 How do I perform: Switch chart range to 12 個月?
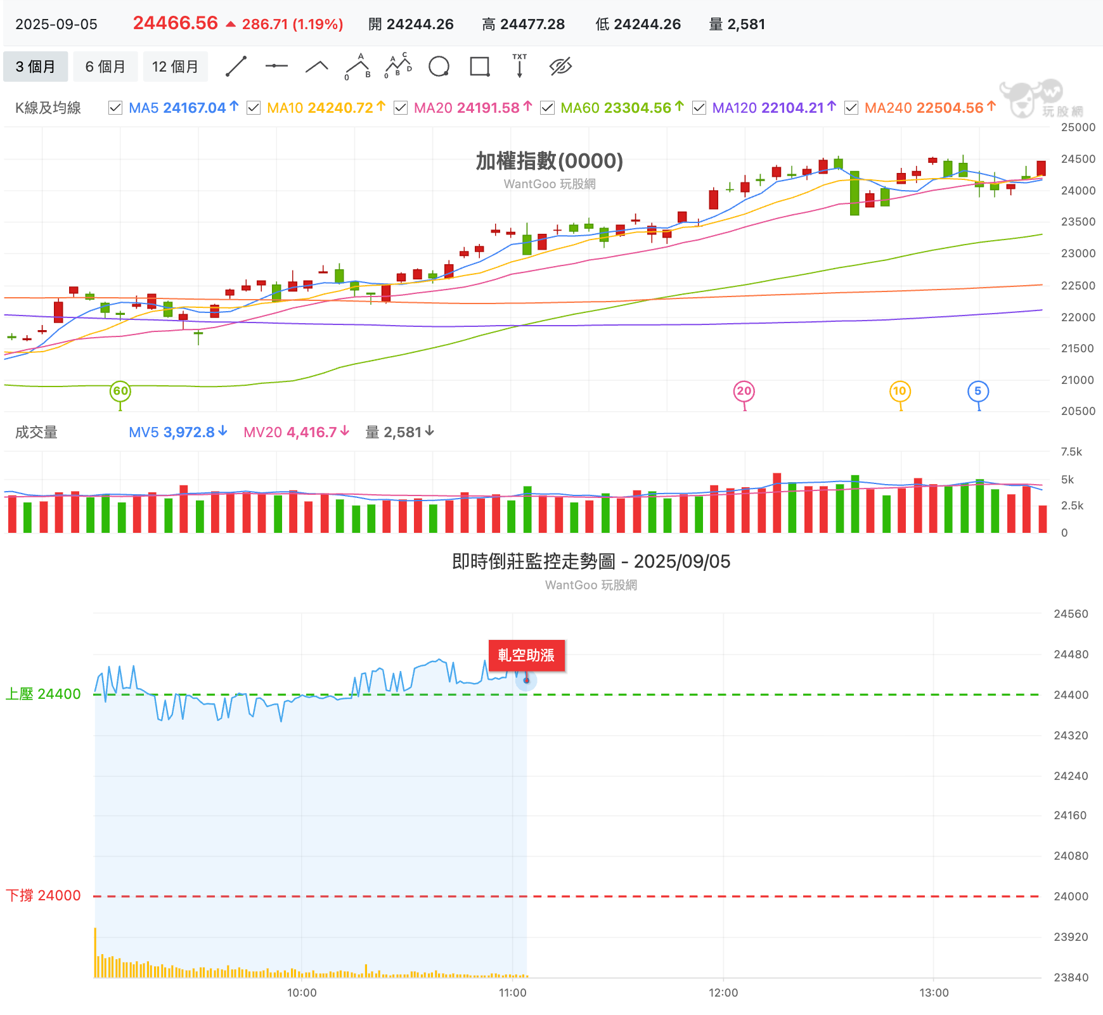(x=175, y=67)
